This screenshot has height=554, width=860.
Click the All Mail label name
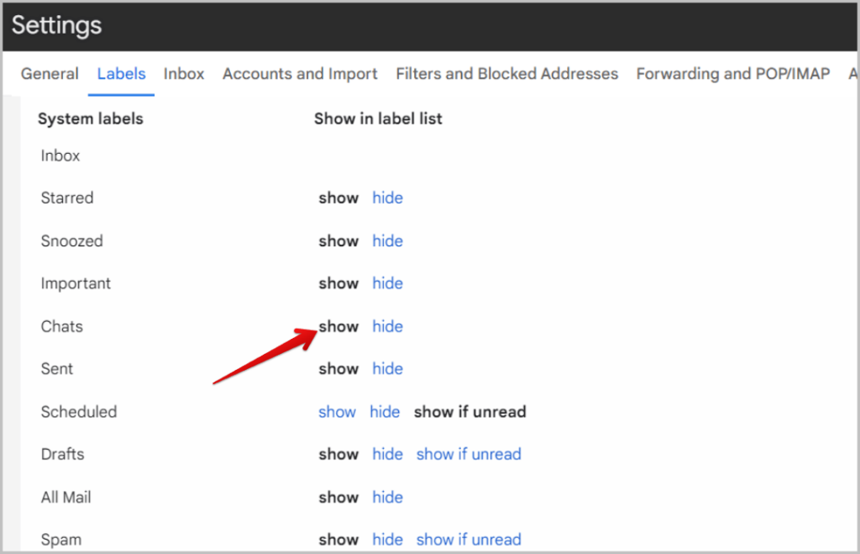point(66,498)
